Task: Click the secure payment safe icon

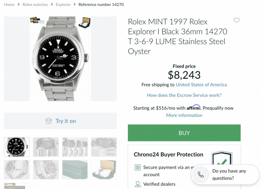Action: [138, 168]
